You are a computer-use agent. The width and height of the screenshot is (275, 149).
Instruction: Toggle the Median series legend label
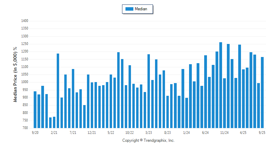click(x=141, y=9)
